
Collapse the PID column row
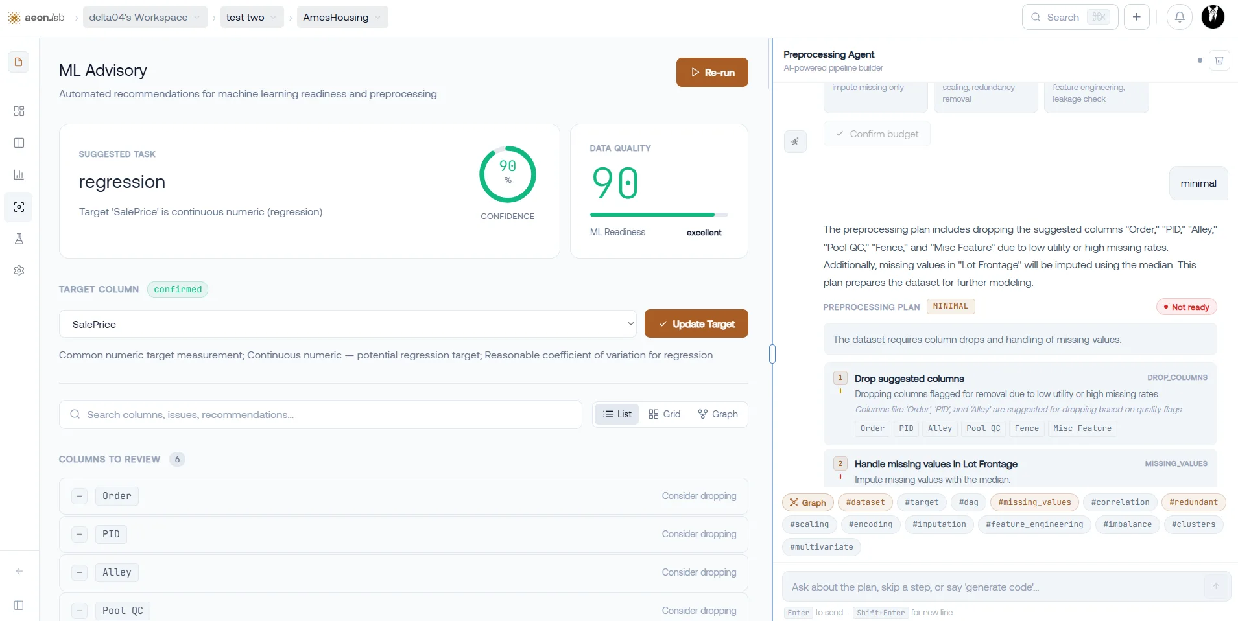[79, 534]
